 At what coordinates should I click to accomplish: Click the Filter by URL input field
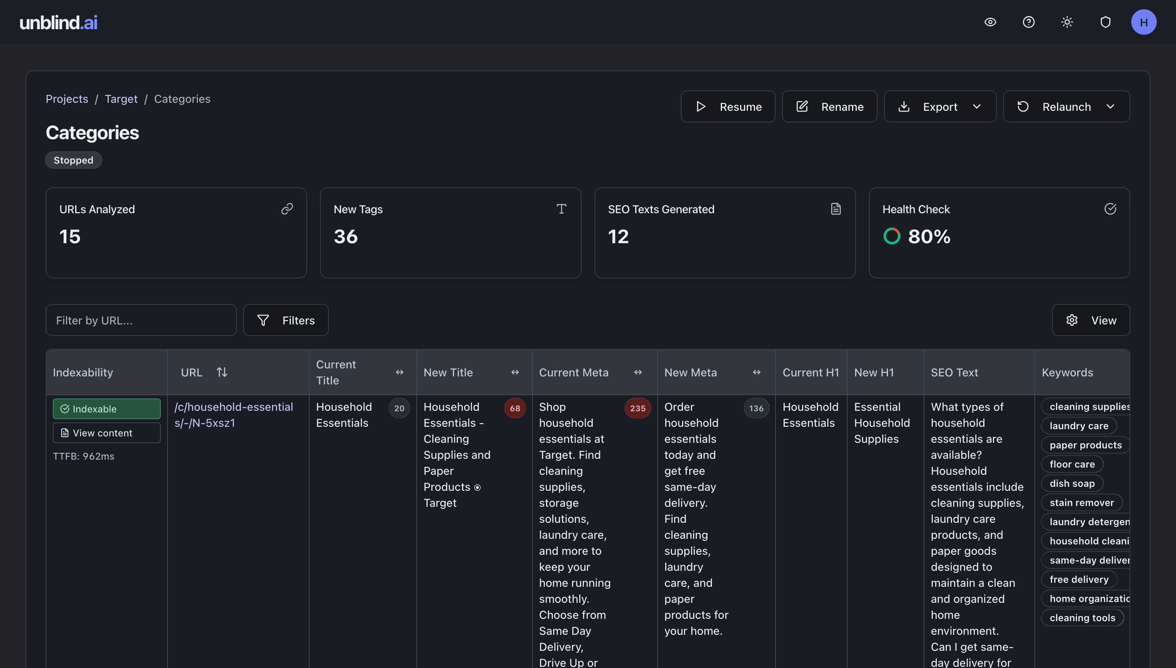click(x=141, y=320)
